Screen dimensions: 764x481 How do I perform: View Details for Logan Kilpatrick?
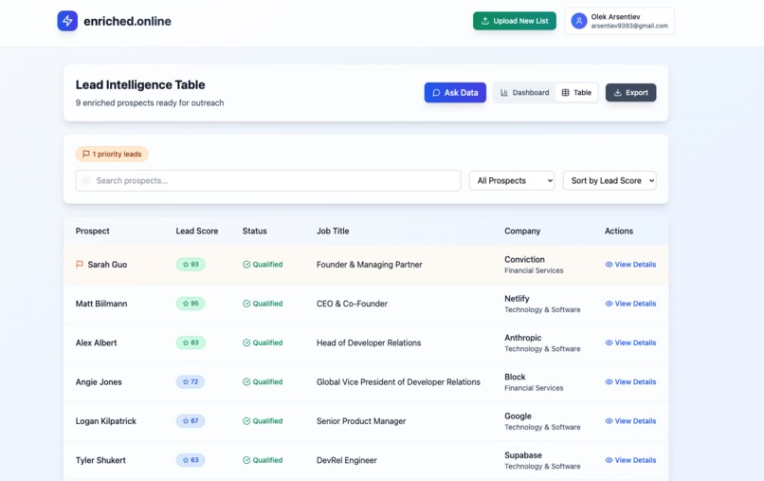click(630, 421)
